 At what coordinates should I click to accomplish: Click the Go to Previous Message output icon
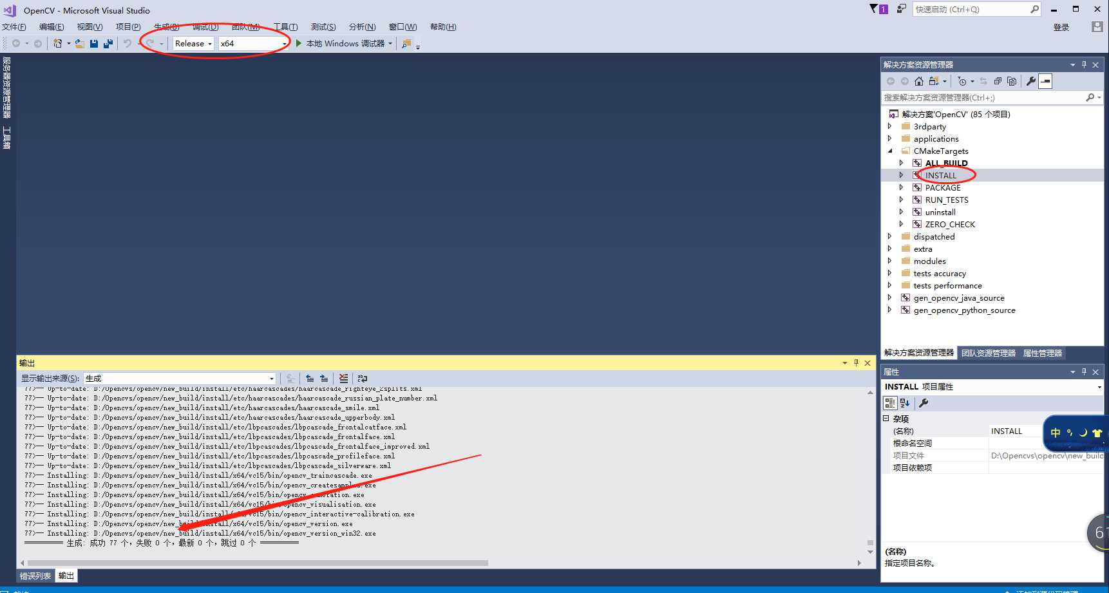point(310,379)
